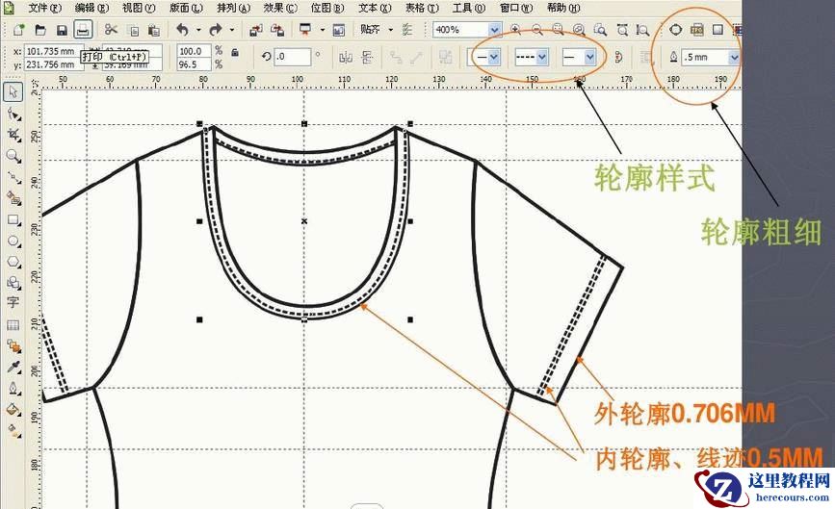
Task: Zoom to page width icon
Action: pyautogui.click(x=621, y=30)
